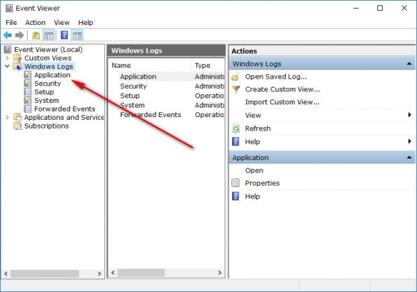The height and width of the screenshot is (292, 417).
Task: Click right arrow of tree pane scrollbar
Action: (x=100, y=273)
